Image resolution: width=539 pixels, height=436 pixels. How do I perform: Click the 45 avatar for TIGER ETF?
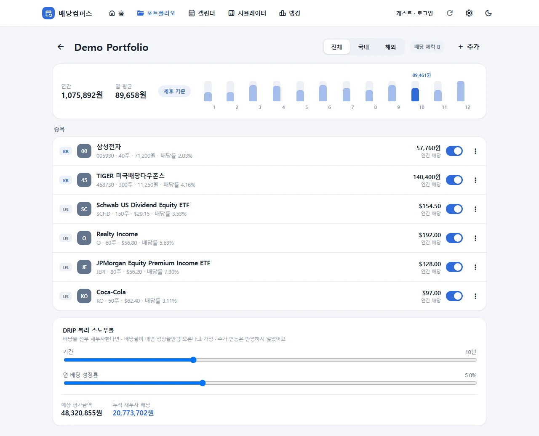(84, 180)
